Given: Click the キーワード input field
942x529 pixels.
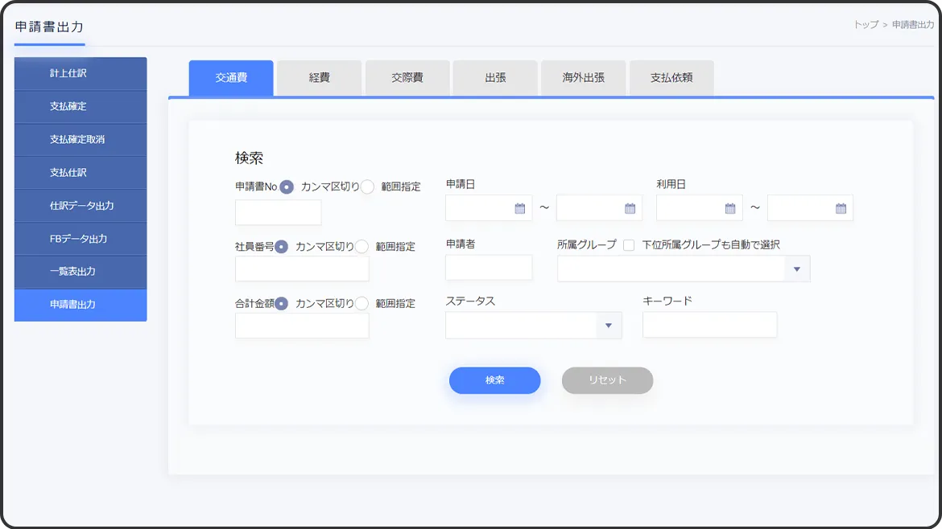Looking at the screenshot, I should pos(709,325).
